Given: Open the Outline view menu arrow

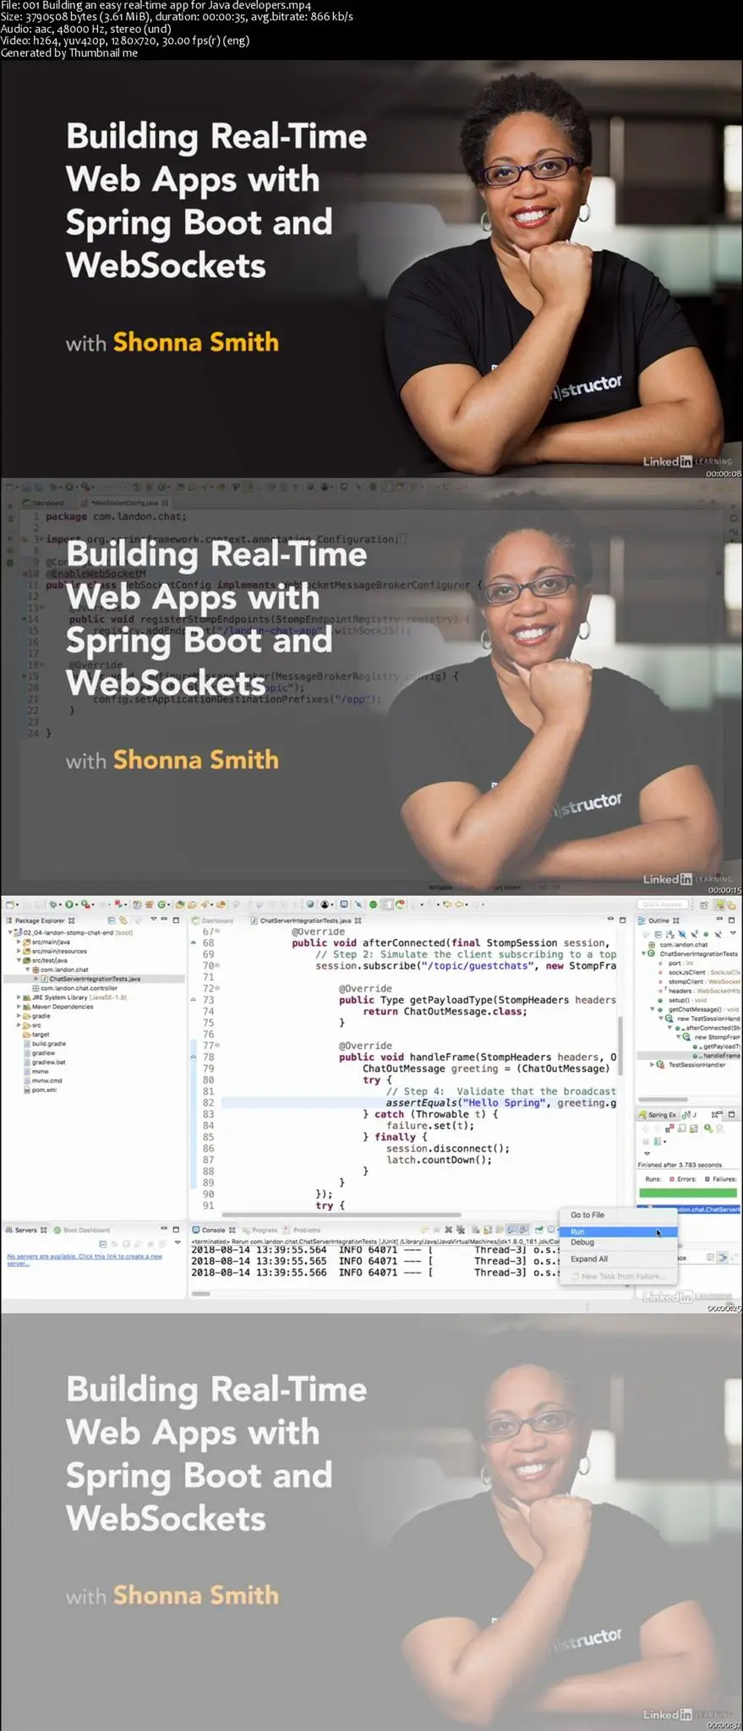Looking at the screenshot, I should click(732, 934).
